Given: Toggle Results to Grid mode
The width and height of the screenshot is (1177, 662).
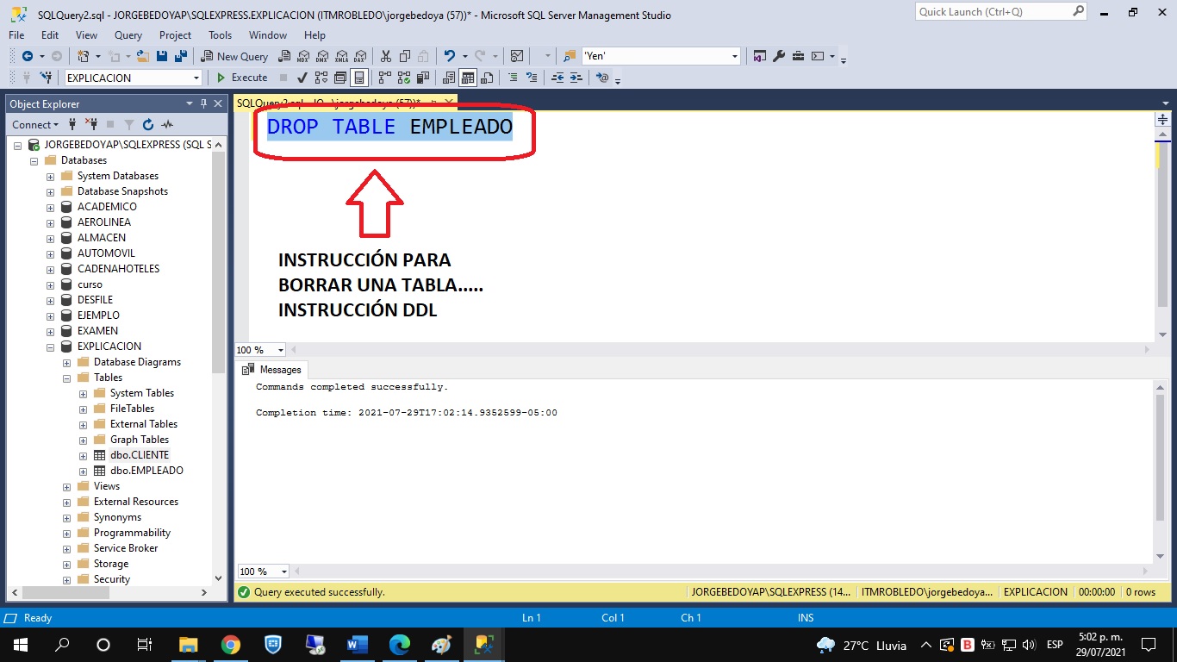Looking at the screenshot, I should (x=468, y=78).
